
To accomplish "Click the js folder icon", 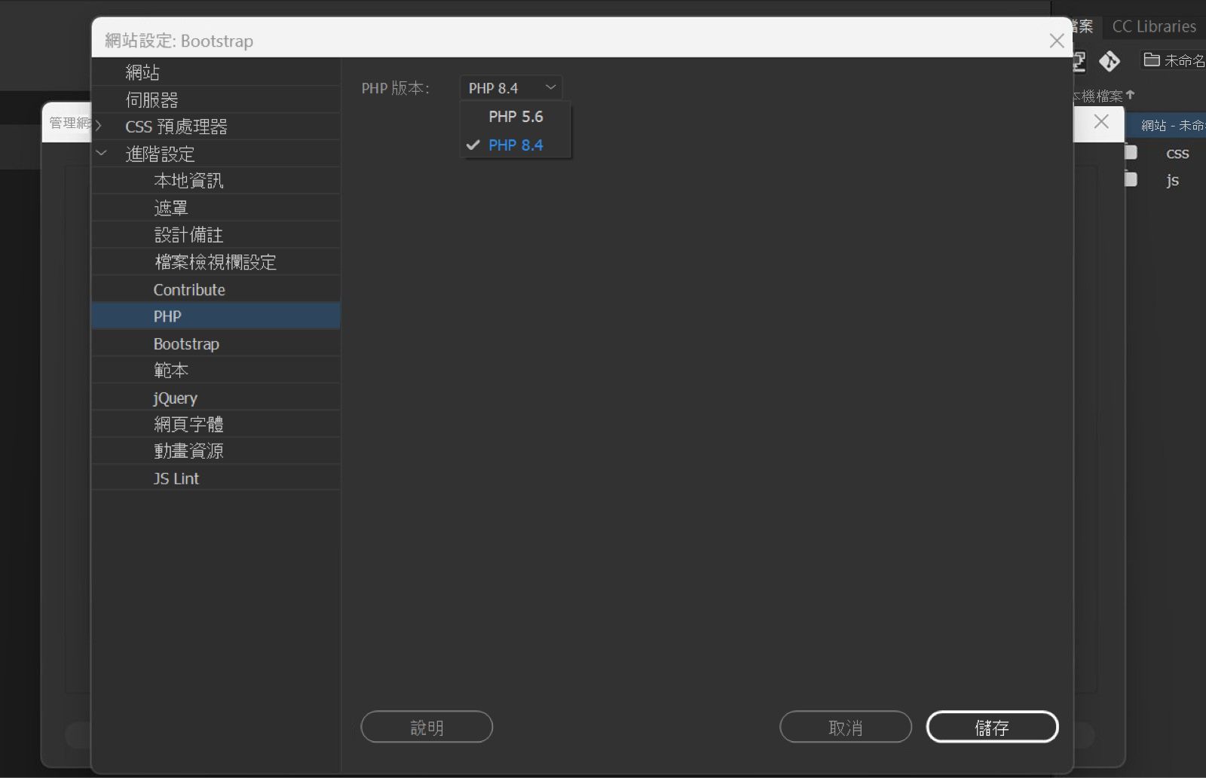I will click(x=1130, y=179).
